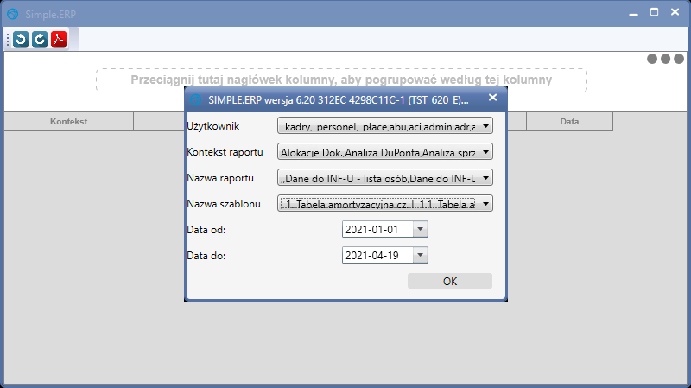The height and width of the screenshot is (388, 691).
Task: Click the Data od: label
Action: pyautogui.click(x=206, y=230)
